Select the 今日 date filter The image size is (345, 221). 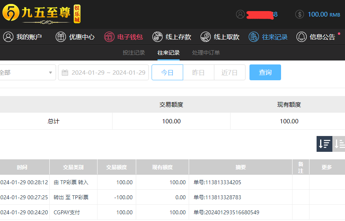pyautogui.click(x=167, y=72)
